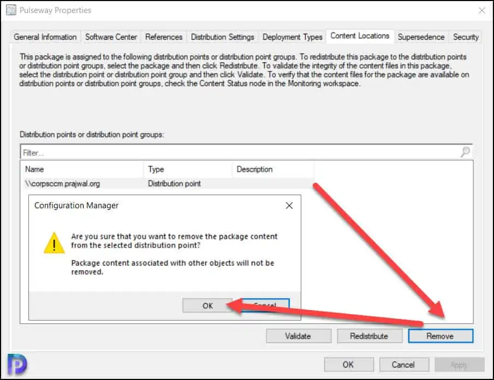Click the 'Distribution point' type cell

tap(174, 183)
